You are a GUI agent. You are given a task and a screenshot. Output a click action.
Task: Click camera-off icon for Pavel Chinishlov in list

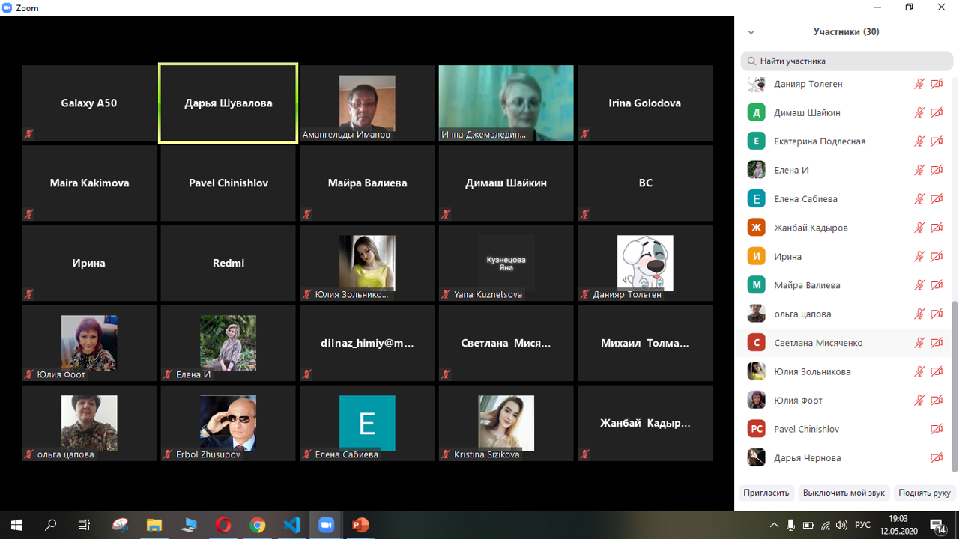(x=937, y=429)
